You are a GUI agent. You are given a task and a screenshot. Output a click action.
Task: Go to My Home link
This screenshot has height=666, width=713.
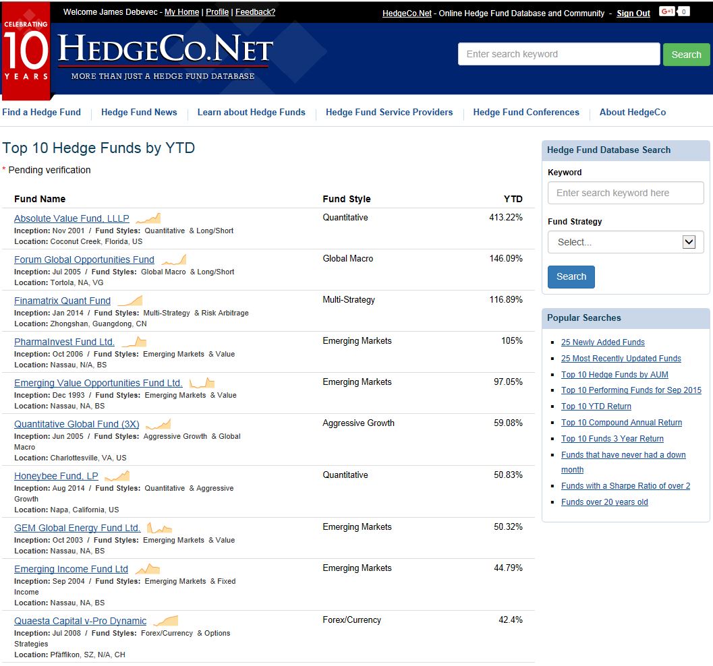tap(182, 12)
